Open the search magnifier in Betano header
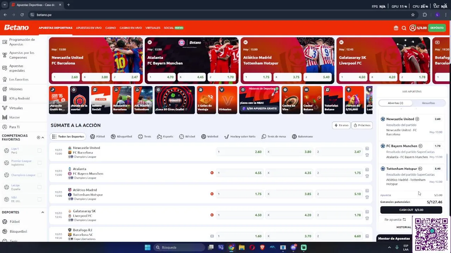 click(x=404, y=28)
